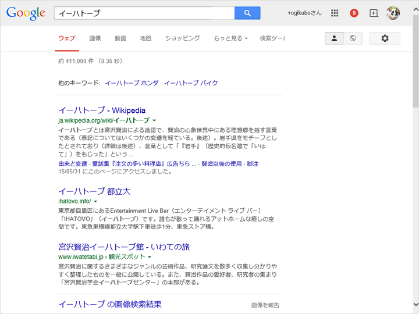Click the share plus-box icon
Image resolution: width=419 pixels, height=314 pixels.
[374, 13]
